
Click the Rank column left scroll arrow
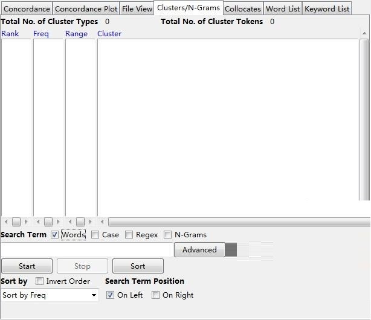tap(5, 222)
